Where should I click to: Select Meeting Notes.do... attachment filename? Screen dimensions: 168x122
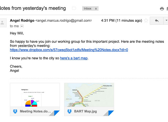(35, 111)
